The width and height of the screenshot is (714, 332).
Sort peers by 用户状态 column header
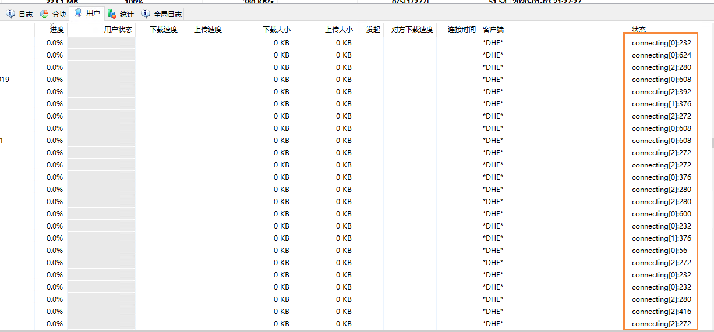118,30
